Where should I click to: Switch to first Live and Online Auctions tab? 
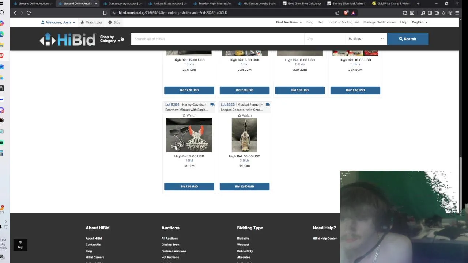[x=33, y=3]
